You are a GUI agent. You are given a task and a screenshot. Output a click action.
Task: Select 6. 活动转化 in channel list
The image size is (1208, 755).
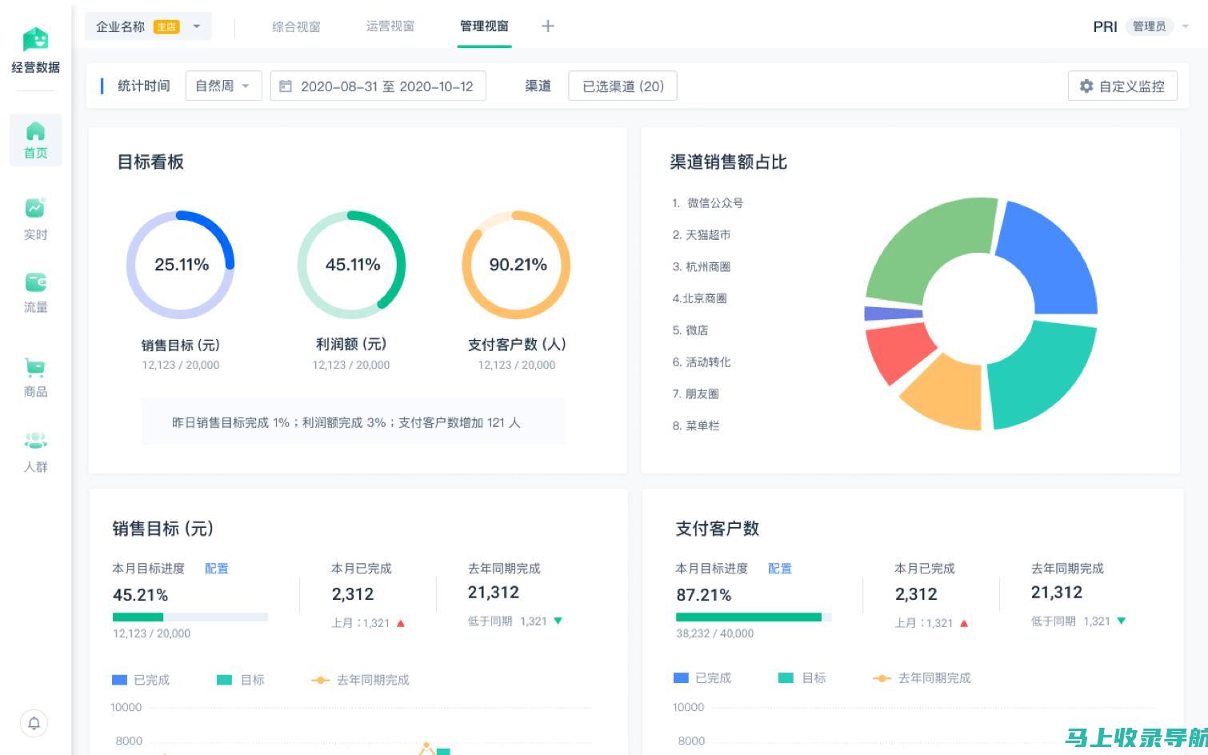pos(702,362)
